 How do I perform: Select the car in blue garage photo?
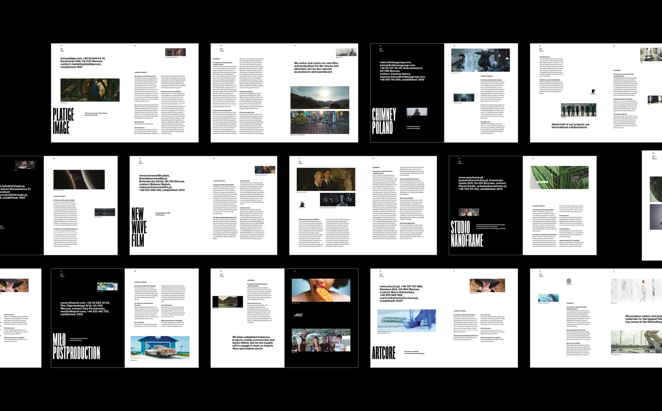160,348
